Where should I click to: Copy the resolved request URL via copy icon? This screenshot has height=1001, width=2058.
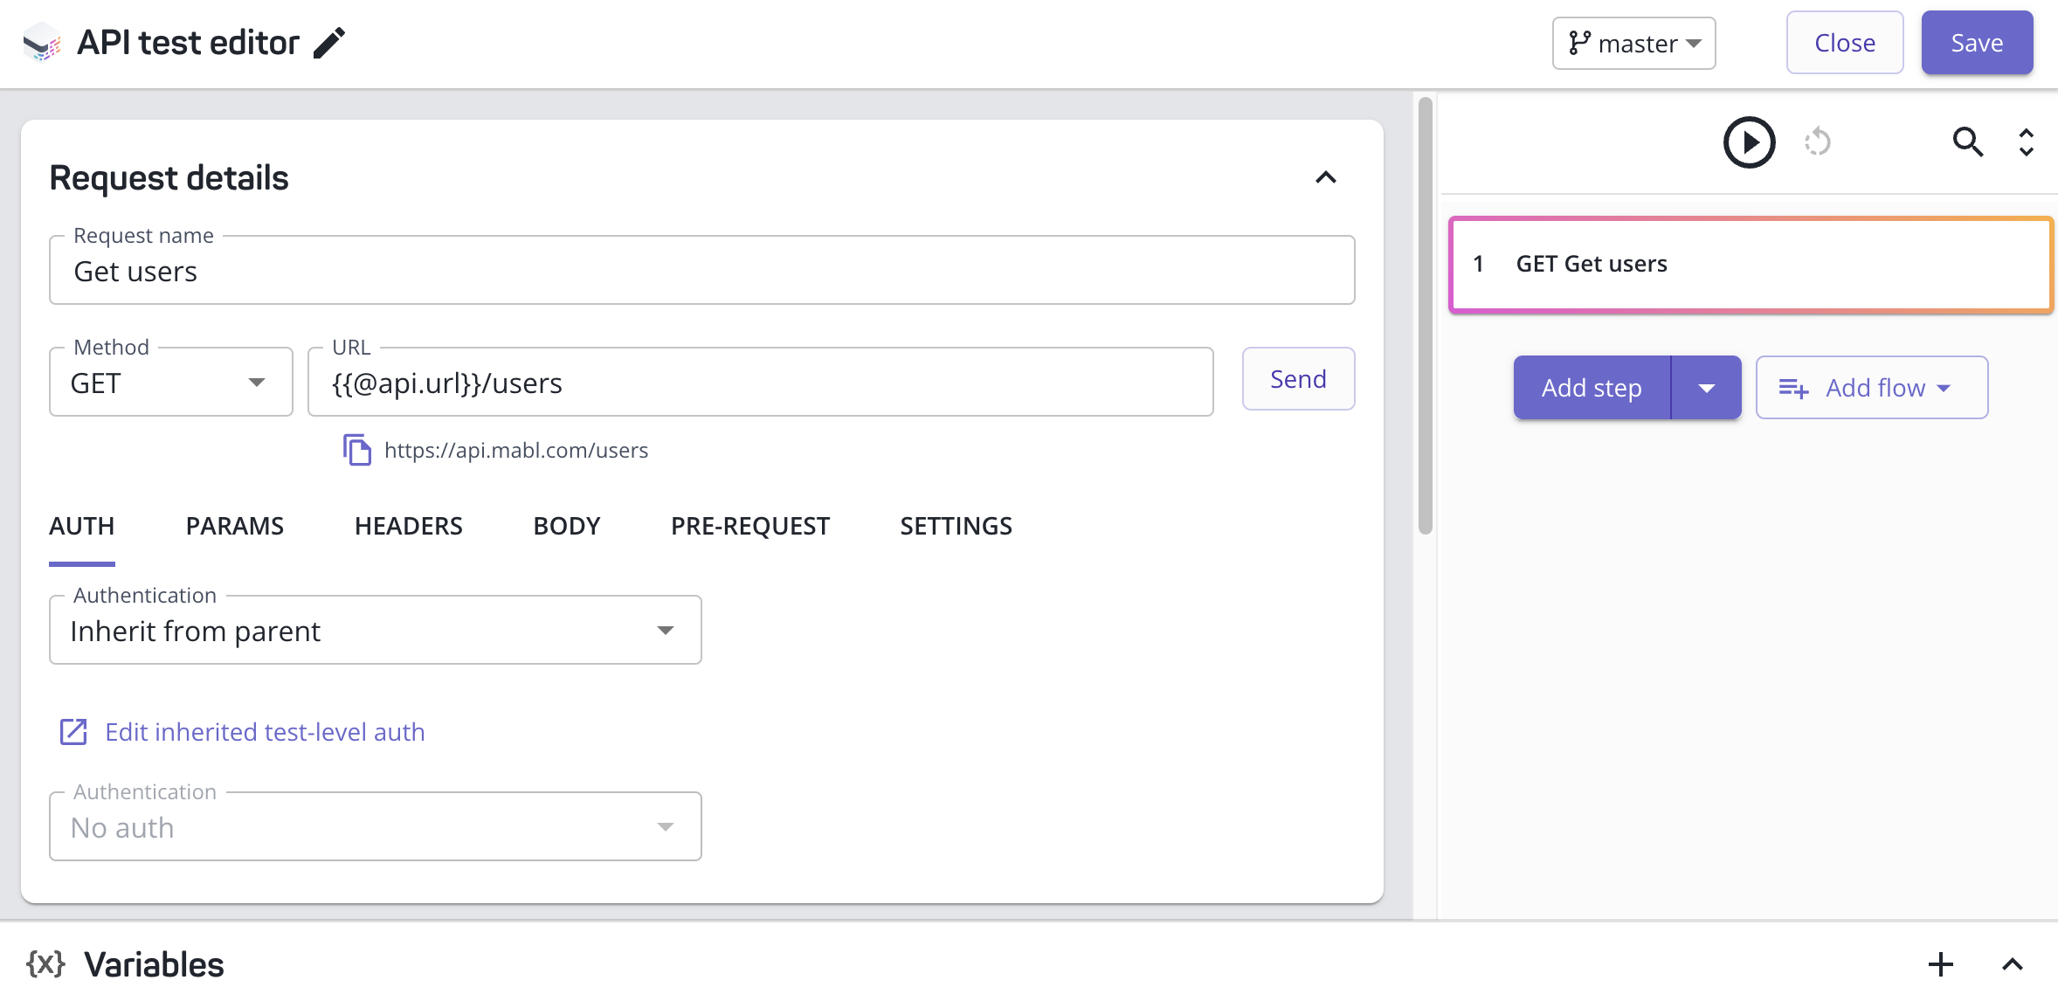(357, 449)
